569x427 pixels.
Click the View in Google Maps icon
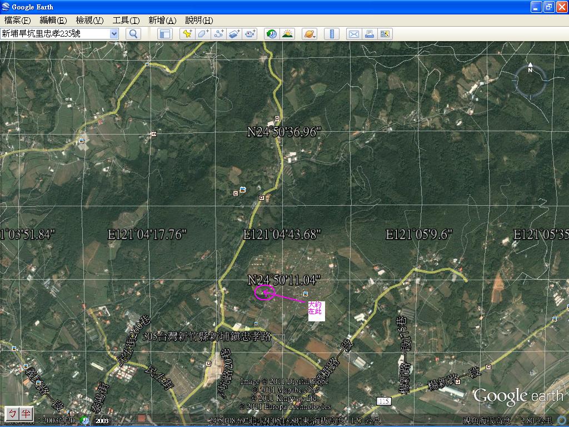click(x=385, y=34)
